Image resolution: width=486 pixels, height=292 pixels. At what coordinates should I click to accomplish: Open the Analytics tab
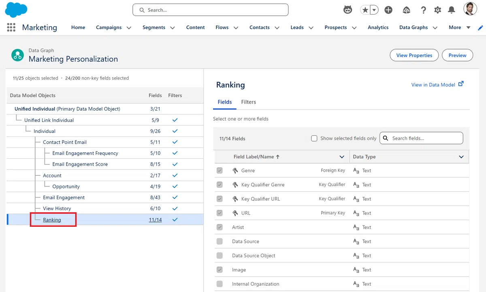(x=378, y=28)
